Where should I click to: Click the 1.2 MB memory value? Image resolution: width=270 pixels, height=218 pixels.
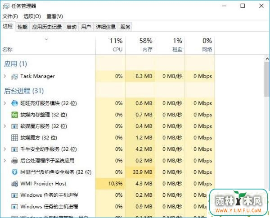[x=144, y=138]
